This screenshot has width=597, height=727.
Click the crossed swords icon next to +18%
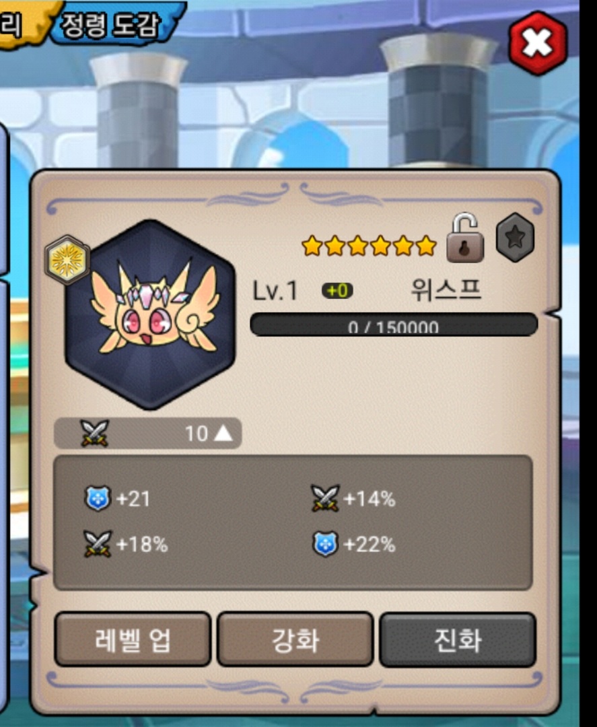[98, 543]
